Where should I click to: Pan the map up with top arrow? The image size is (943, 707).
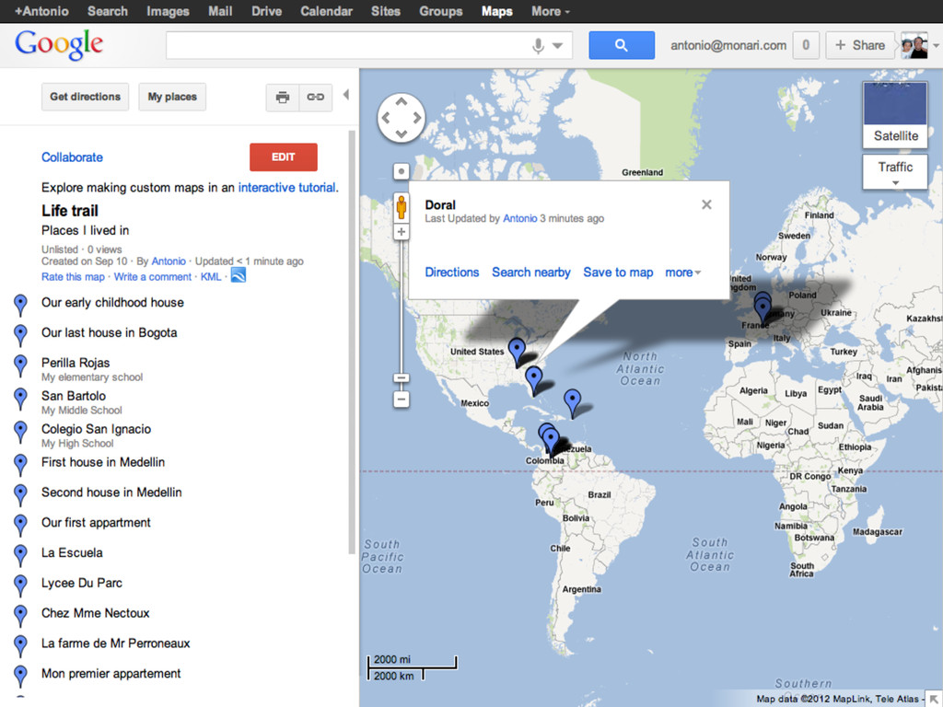402,102
